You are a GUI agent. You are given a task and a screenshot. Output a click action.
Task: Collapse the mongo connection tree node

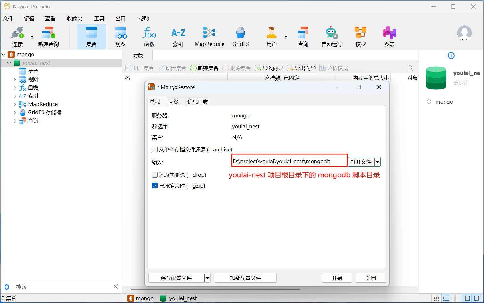pos(3,54)
